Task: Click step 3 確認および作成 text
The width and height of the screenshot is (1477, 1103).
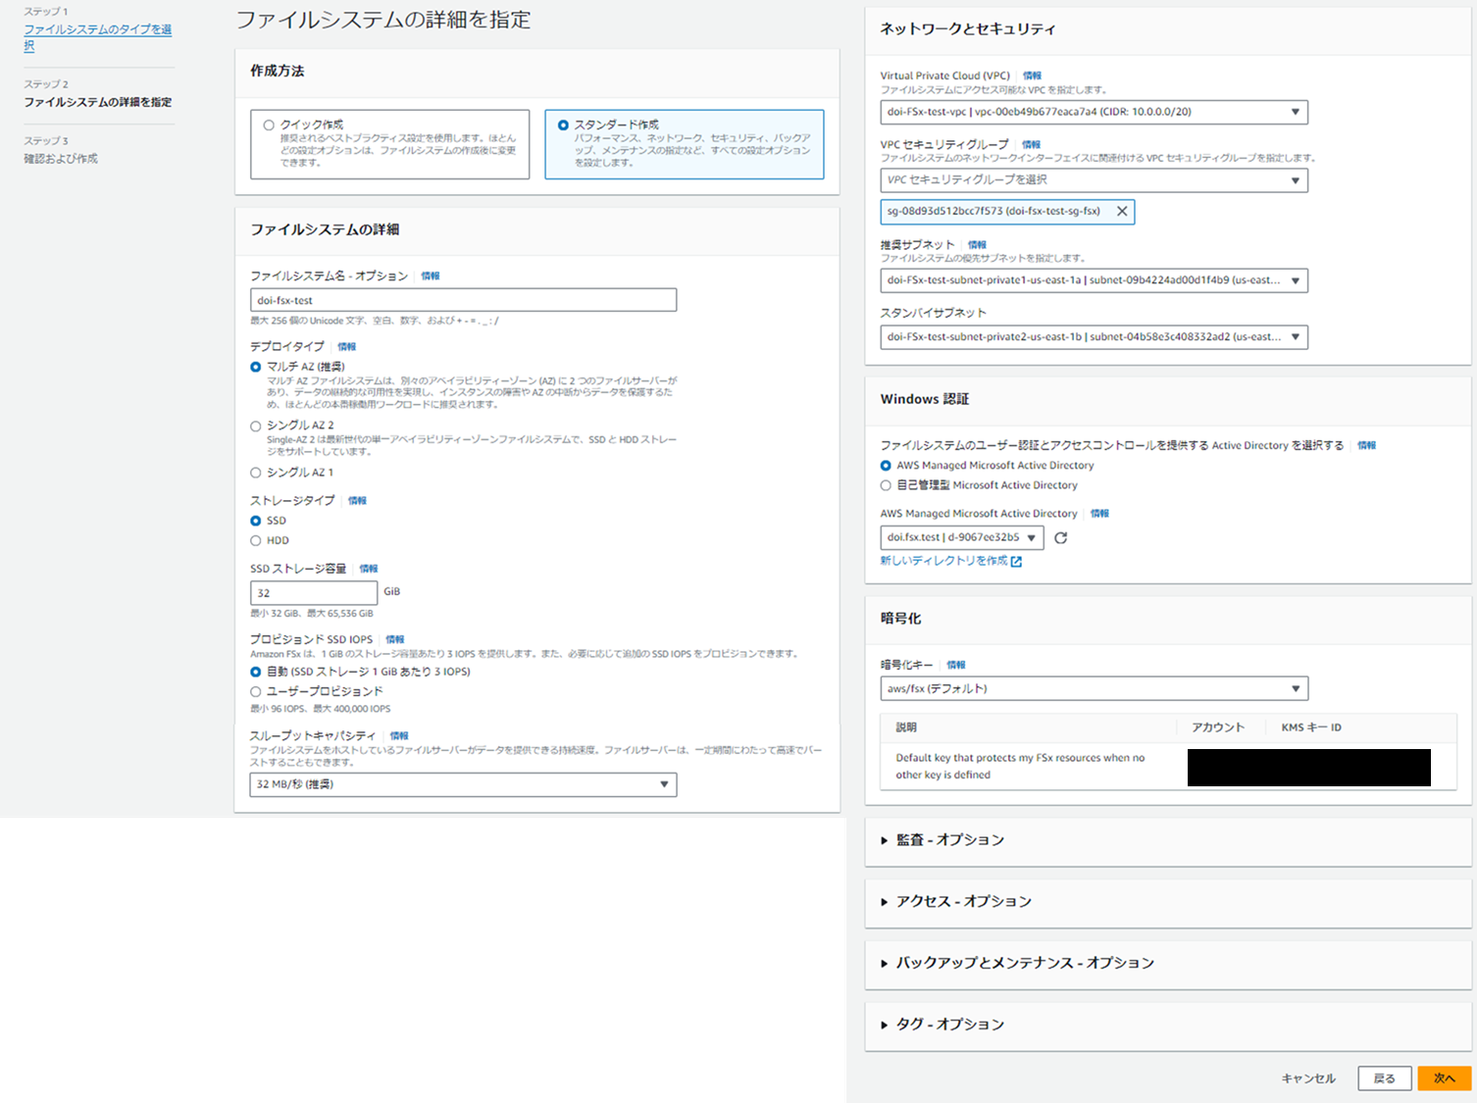Action: click(61, 159)
